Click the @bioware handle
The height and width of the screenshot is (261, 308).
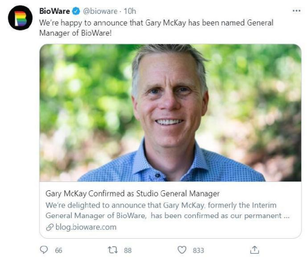point(100,11)
